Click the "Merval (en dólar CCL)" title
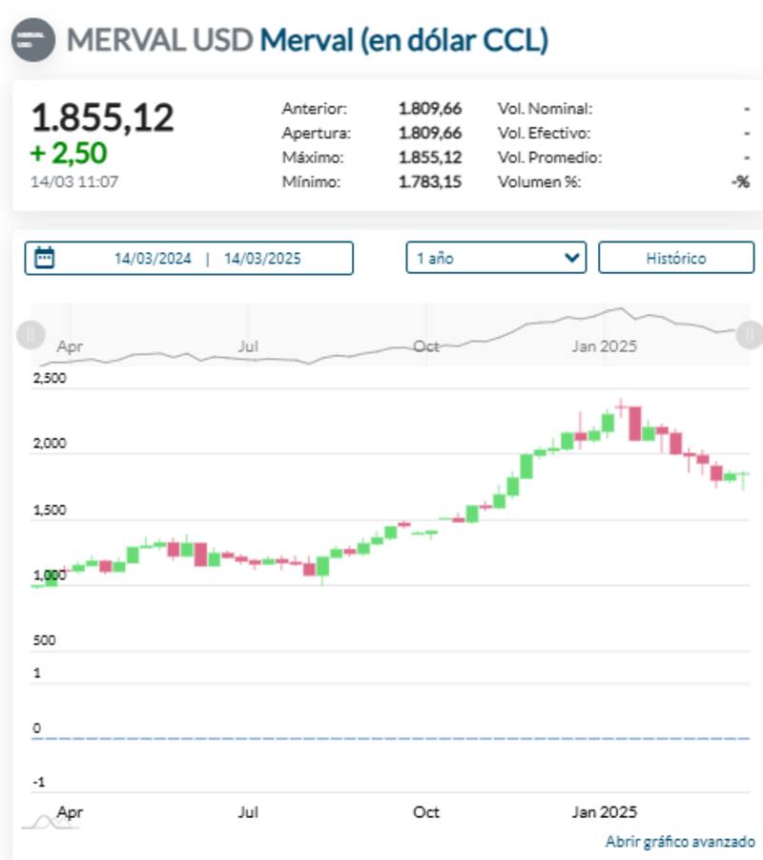The height and width of the screenshot is (860, 763). (403, 41)
